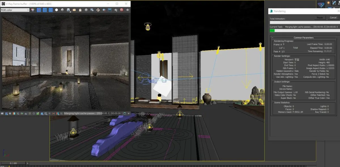The image size is (340, 167).
Task: Cancel the rendering
Action: pyautogui.click(x=333, y=18)
